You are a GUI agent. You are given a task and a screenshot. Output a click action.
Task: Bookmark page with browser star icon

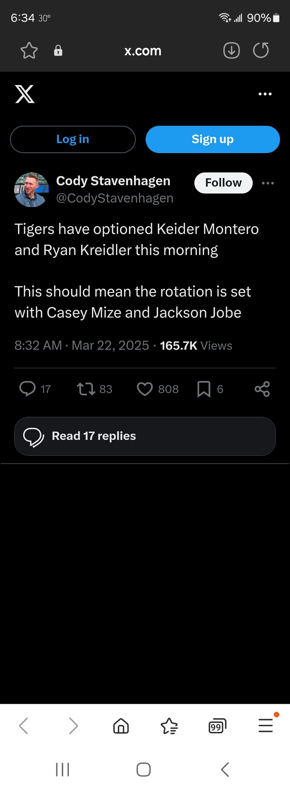(x=29, y=51)
